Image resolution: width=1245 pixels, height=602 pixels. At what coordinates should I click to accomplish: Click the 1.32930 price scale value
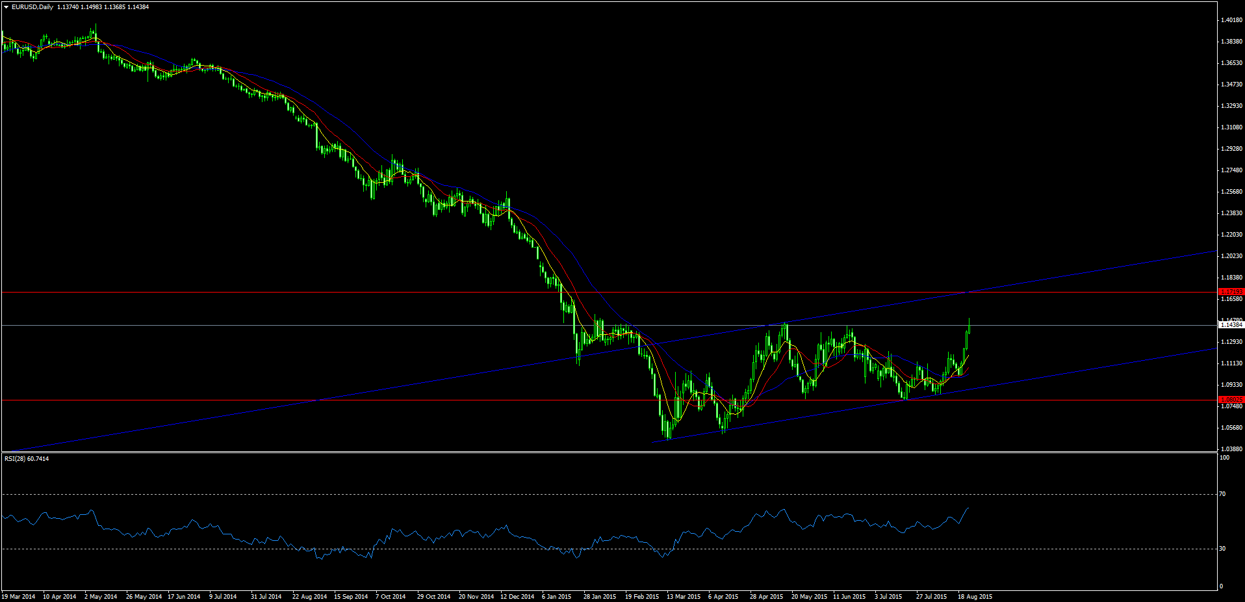pos(1232,106)
